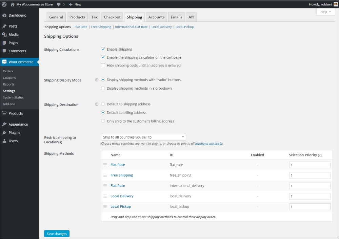Open the Tax settings tab
339x239 pixels.
[x=95, y=17]
